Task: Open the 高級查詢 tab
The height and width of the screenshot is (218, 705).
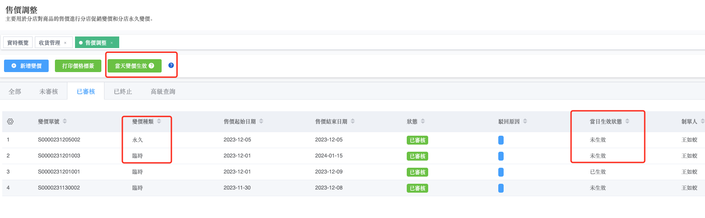Action: [163, 92]
